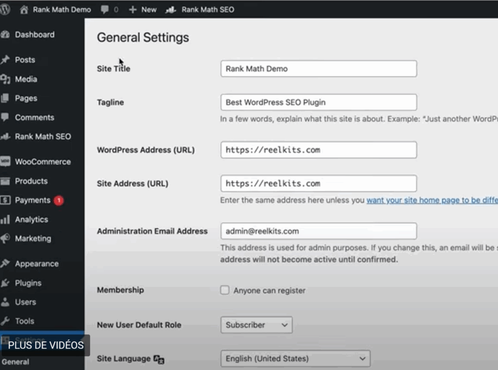Image resolution: width=498 pixels, height=370 pixels.
Task: Enable the Anyone can register checkbox
Action: (x=225, y=290)
